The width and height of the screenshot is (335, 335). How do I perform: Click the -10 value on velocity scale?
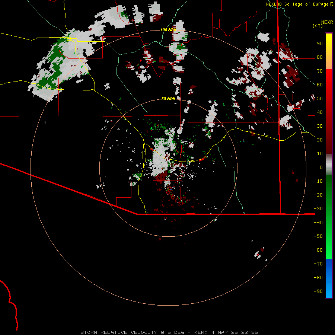click(318, 181)
